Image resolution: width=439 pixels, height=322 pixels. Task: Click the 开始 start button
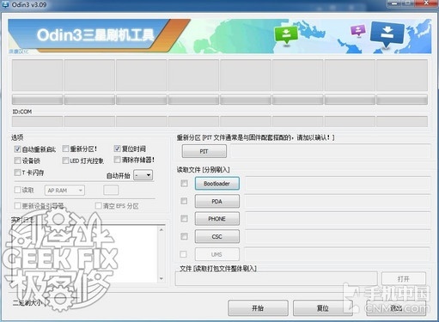click(258, 308)
